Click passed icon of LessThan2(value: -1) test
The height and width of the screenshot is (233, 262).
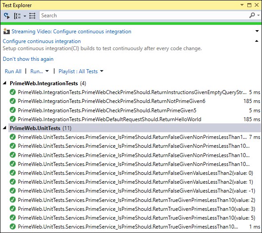click(12, 190)
